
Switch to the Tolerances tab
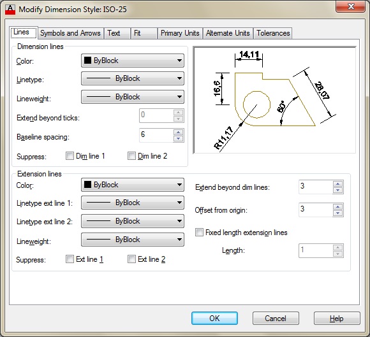pyautogui.click(x=273, y=33)
